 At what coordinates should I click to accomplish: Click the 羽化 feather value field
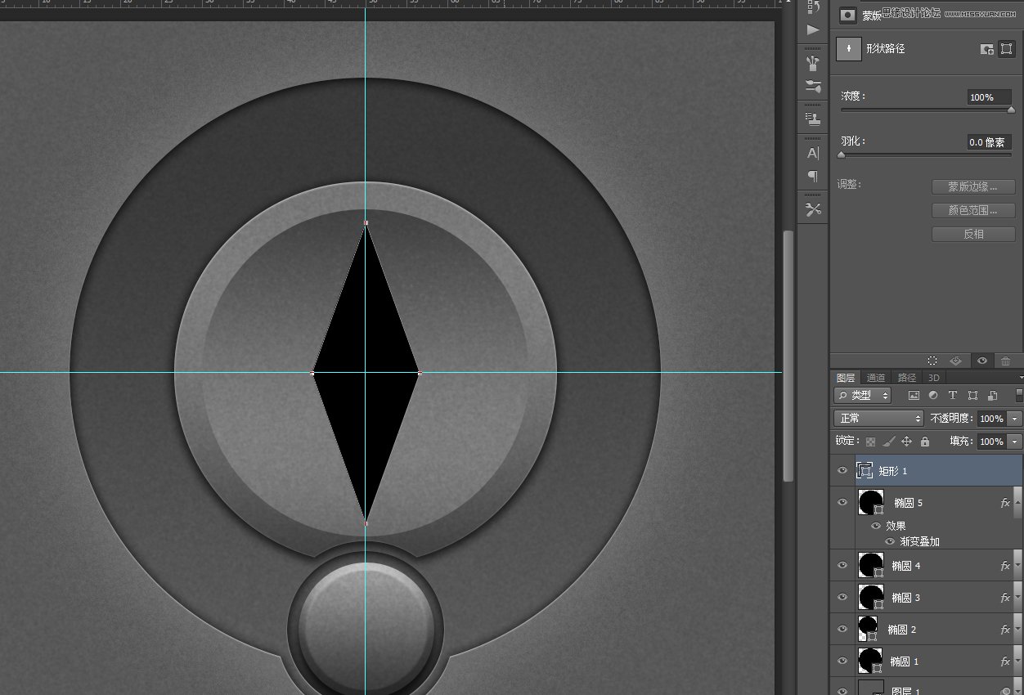tap(988, 142)
